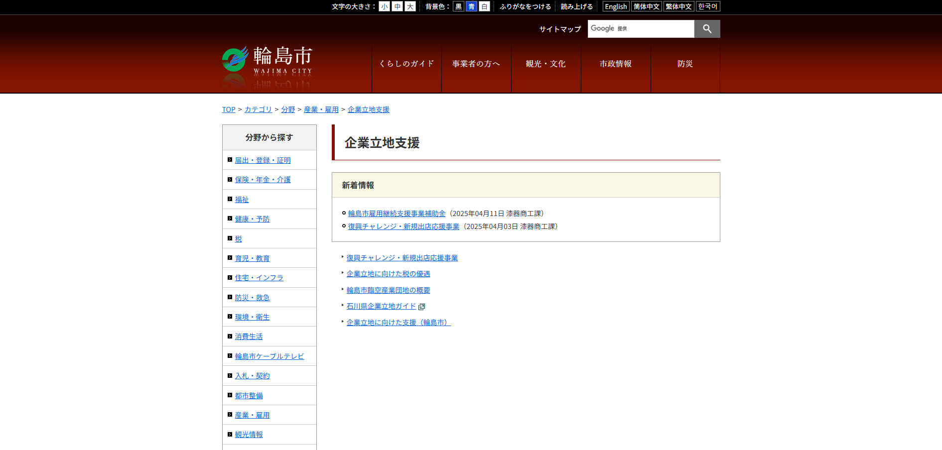Open 事業者の方へ navigation menu
The image size is (942, 450).
(476, 64)
